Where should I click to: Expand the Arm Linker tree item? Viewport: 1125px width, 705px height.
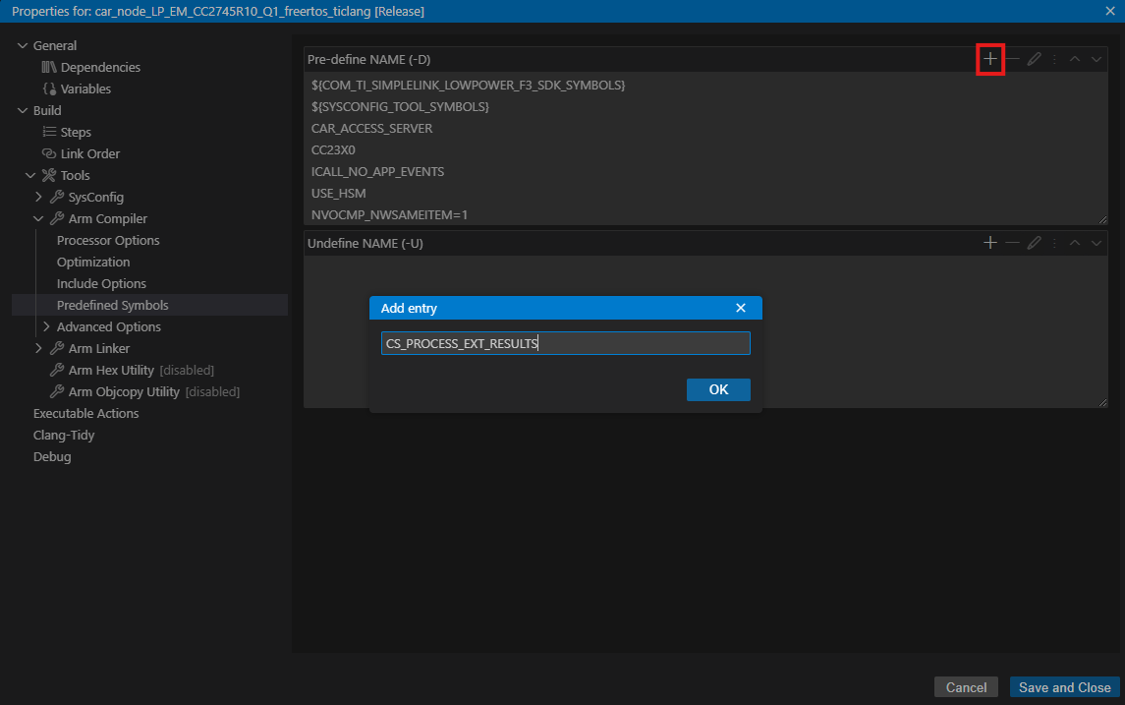coord(38,347)
